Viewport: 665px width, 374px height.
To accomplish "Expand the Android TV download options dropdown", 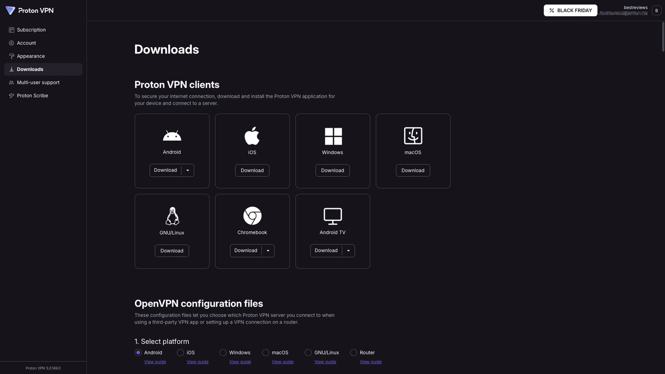I will 349,250.
